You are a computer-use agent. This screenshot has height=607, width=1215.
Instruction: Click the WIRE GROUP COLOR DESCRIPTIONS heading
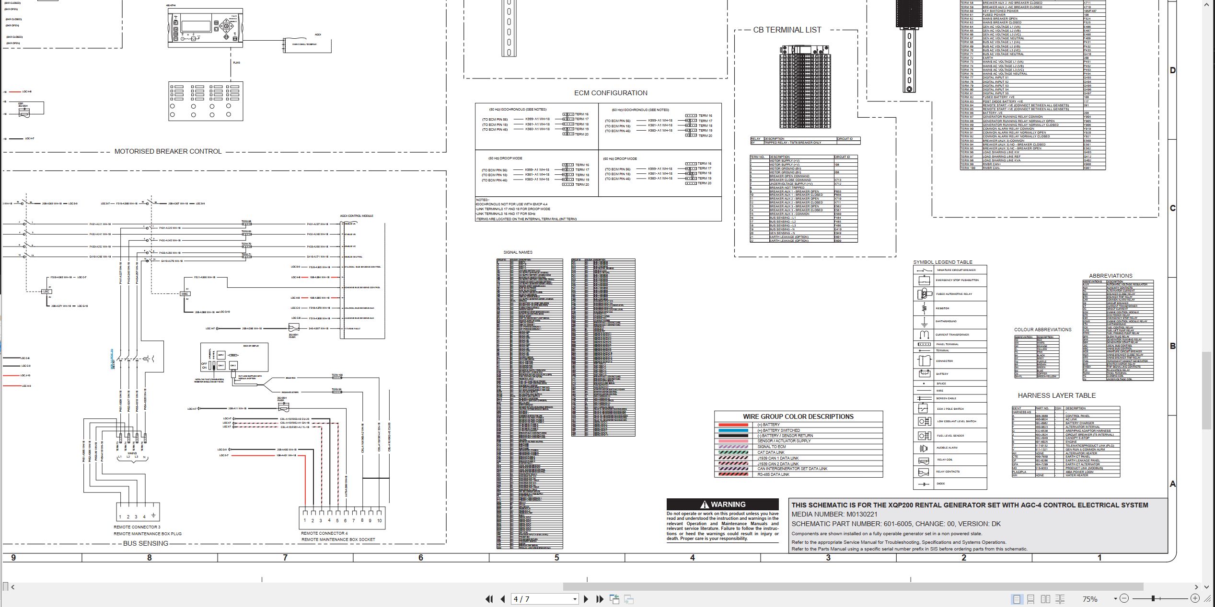click(798, 416)
